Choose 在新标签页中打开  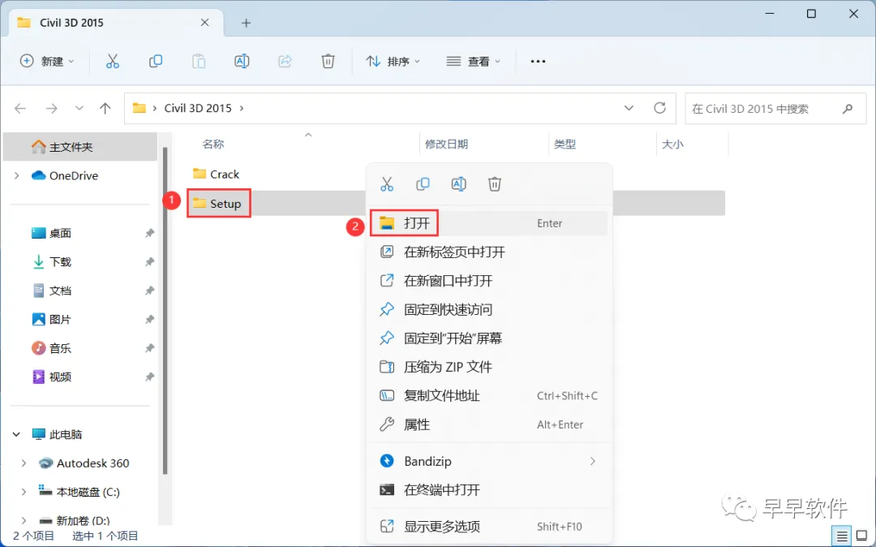point(489,252)
